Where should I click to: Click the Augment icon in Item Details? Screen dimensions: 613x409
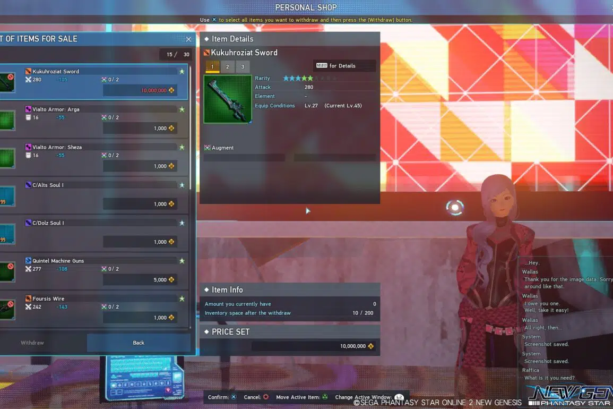tap(208, 148)
